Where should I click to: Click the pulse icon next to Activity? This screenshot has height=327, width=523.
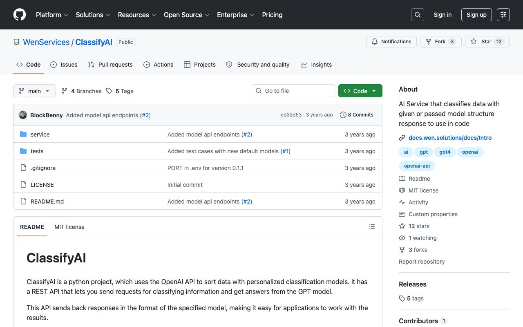(402, 202)
